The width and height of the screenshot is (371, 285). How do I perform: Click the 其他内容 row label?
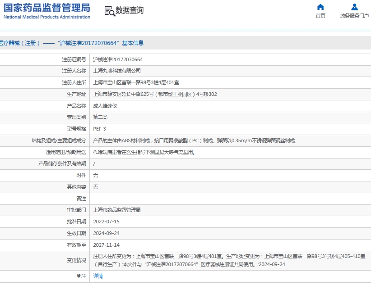point(76,187)
